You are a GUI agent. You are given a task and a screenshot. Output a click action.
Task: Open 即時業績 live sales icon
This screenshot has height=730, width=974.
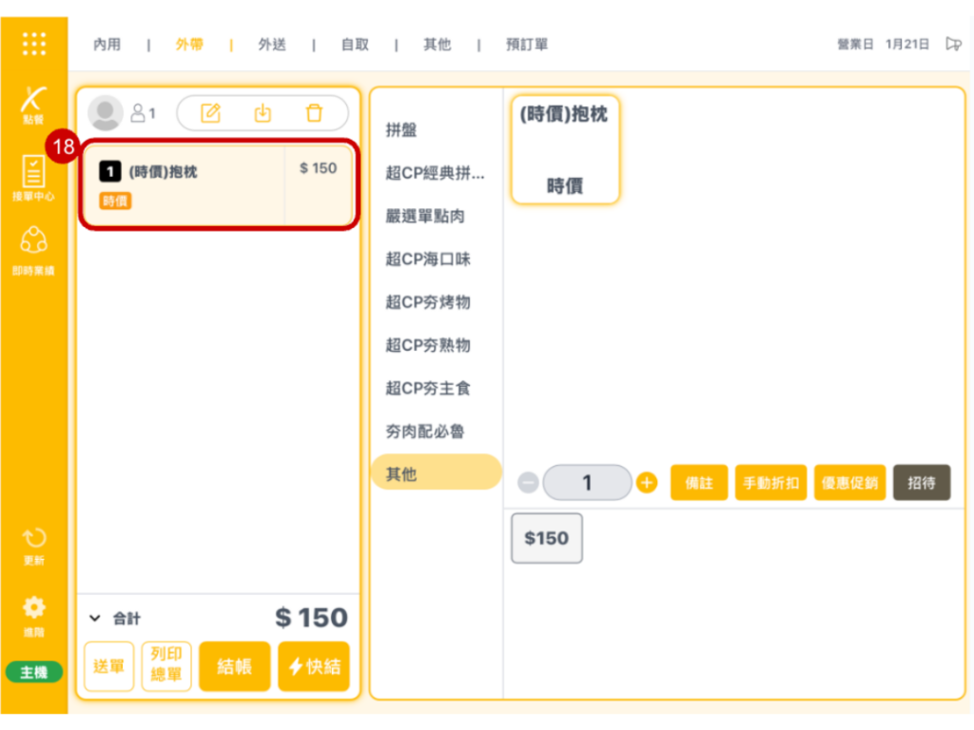pyautogui.click(x=33, y=251)
